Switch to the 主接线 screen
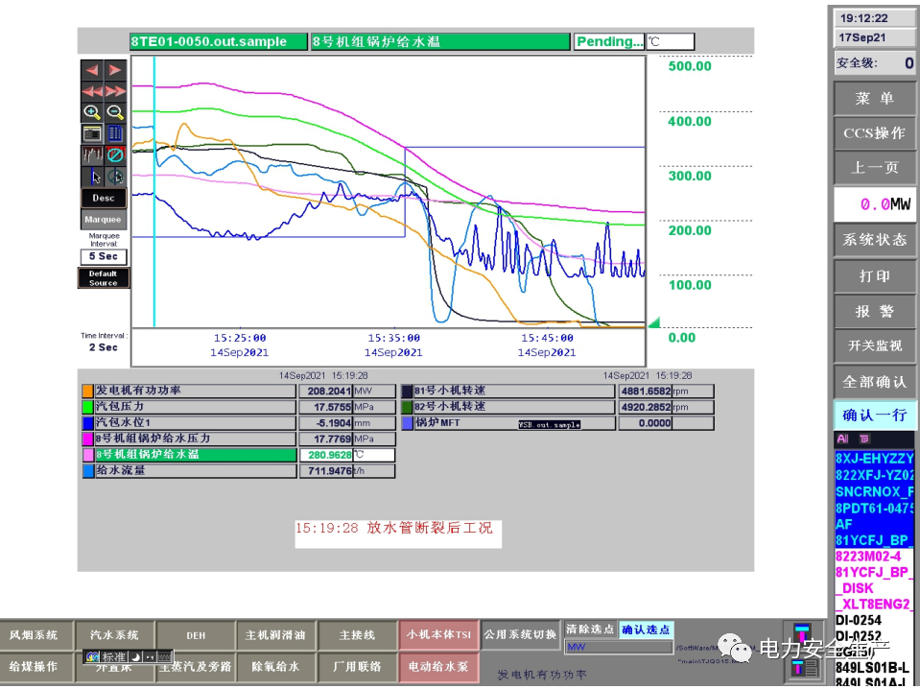Viewport: 920px width, 689px height. (x=357, y=635)
